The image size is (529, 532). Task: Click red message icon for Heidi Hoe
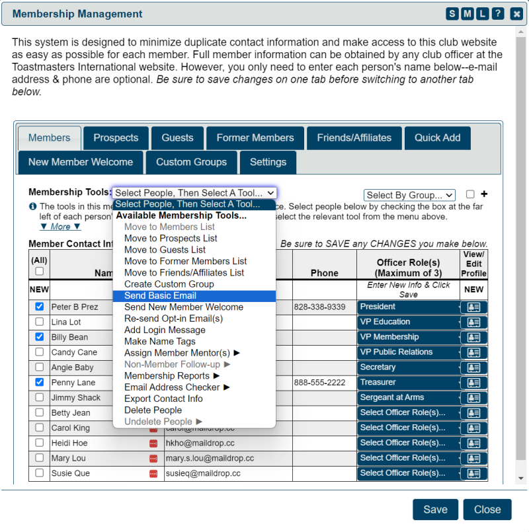coord(153,443)
